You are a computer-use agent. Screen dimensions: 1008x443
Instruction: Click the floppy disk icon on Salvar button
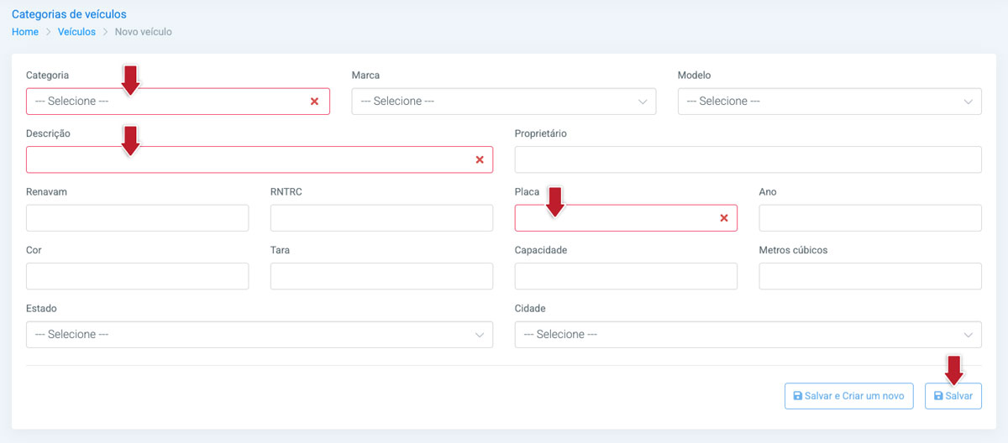(938, 395)
